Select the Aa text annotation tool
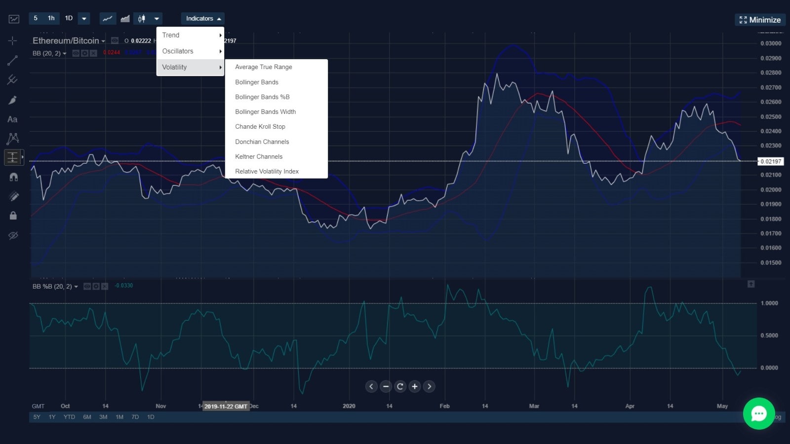Screen dimensions: 790x444 click(x=12, y=119)
